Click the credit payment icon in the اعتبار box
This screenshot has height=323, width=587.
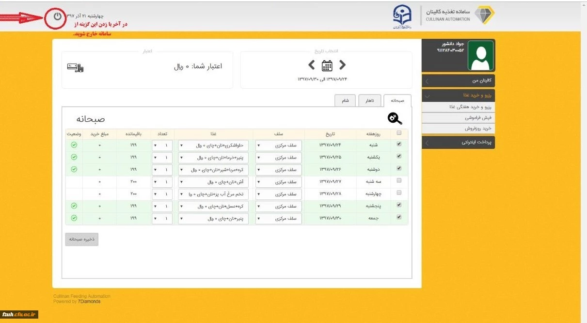pos(75,68)
